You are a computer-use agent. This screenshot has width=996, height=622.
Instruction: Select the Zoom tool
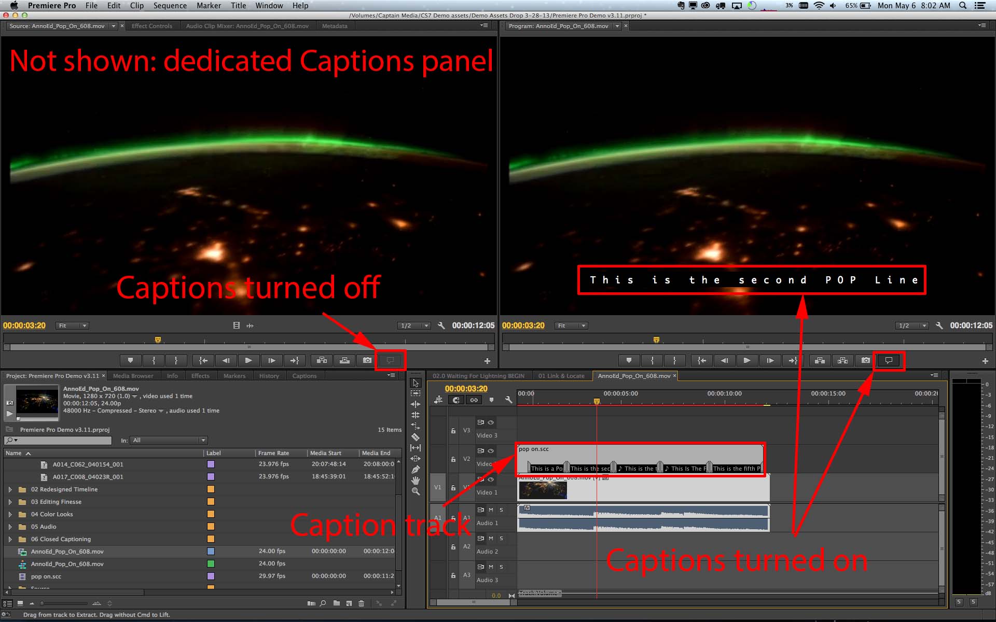[x=416, y=491]
